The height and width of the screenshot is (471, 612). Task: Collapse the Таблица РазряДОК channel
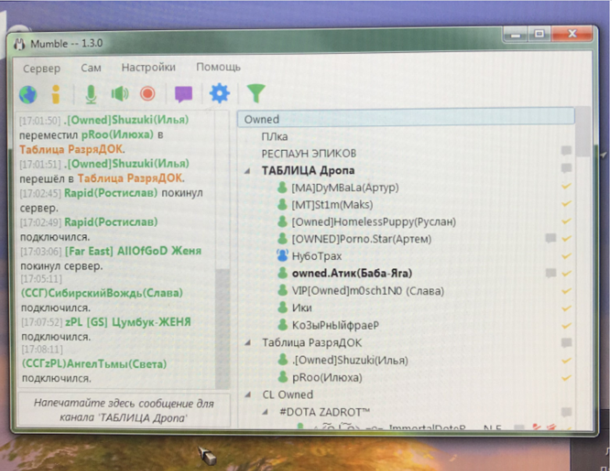tap(248, 343)
